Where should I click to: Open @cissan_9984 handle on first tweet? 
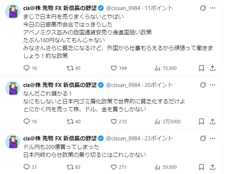[x=125, y=7]
